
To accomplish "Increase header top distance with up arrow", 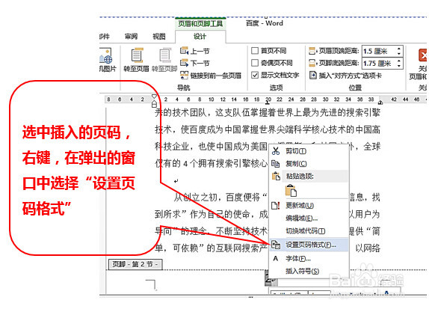I will [399, 49].
